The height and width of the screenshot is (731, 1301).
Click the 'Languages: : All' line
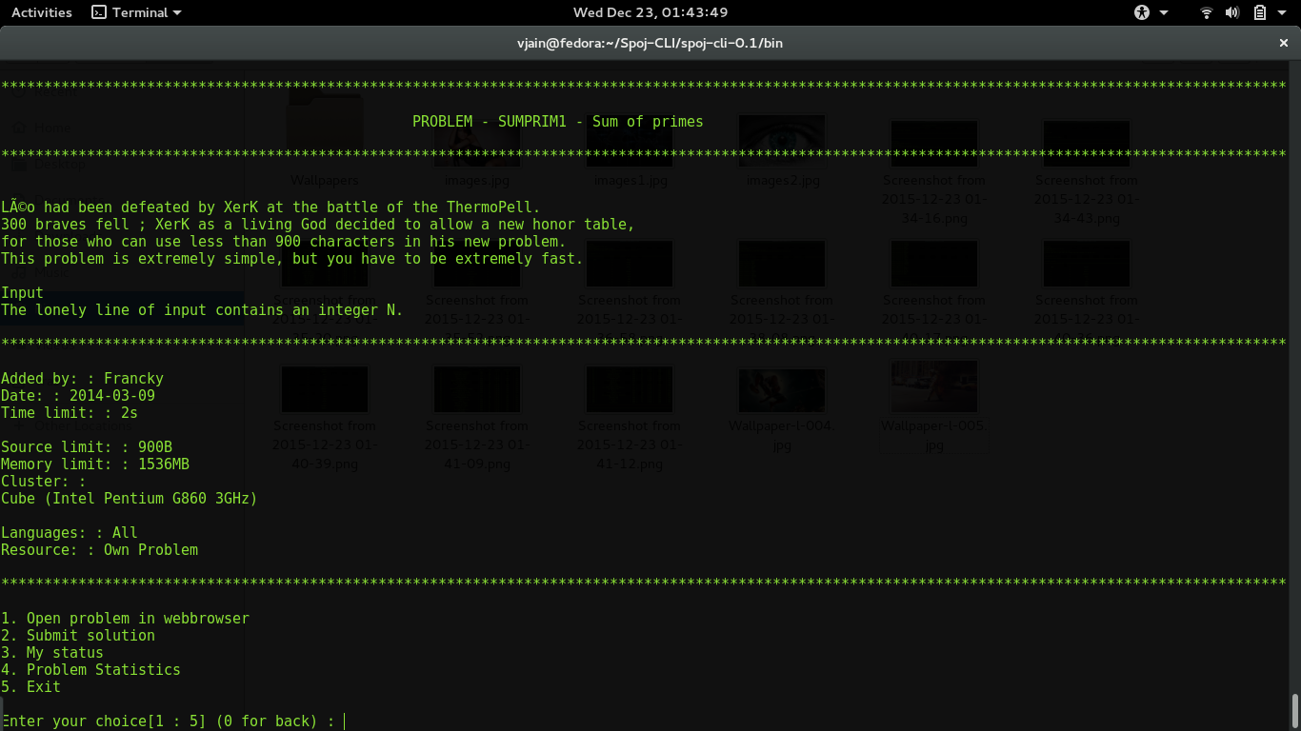click(x=70, y=533)
